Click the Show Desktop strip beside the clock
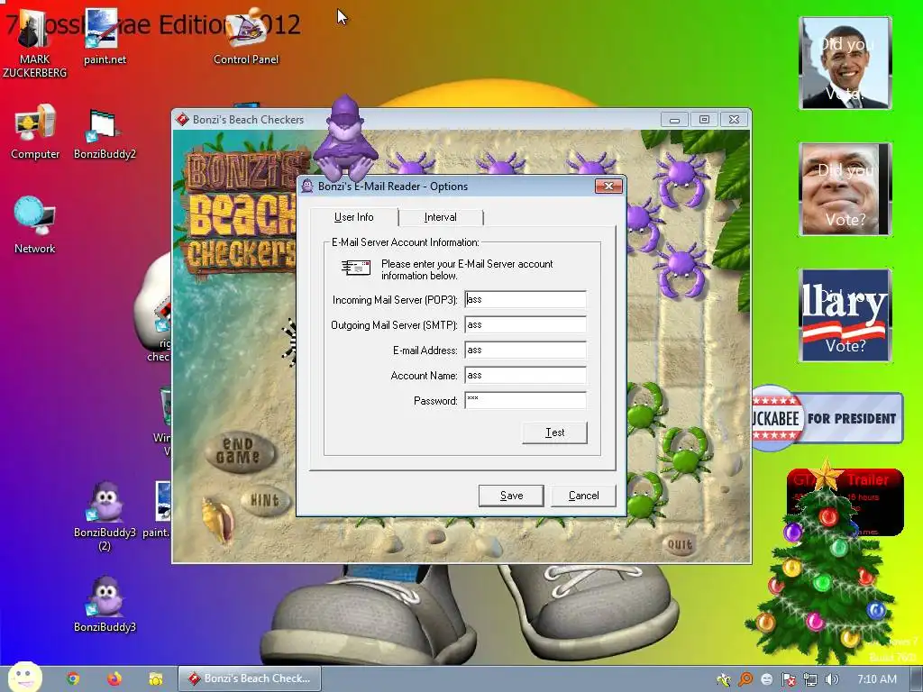Viewport: 923px width, 692px height. click(x=917, y=679)
